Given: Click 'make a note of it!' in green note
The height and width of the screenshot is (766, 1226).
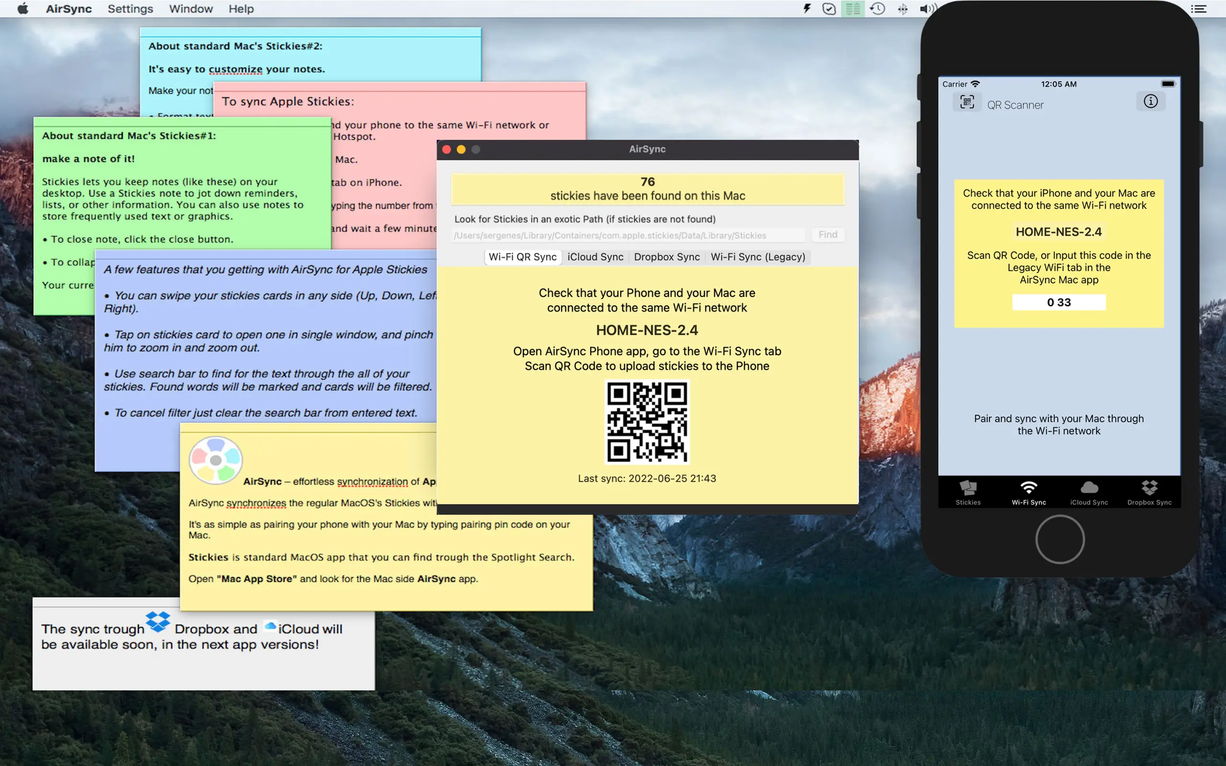Looking at the screenshot, I should tap(89, 159).
